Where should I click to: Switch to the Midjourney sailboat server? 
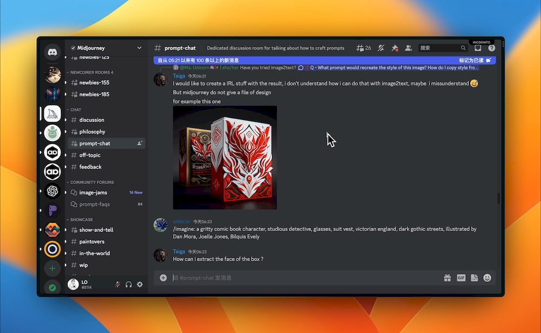coord(52,114)
